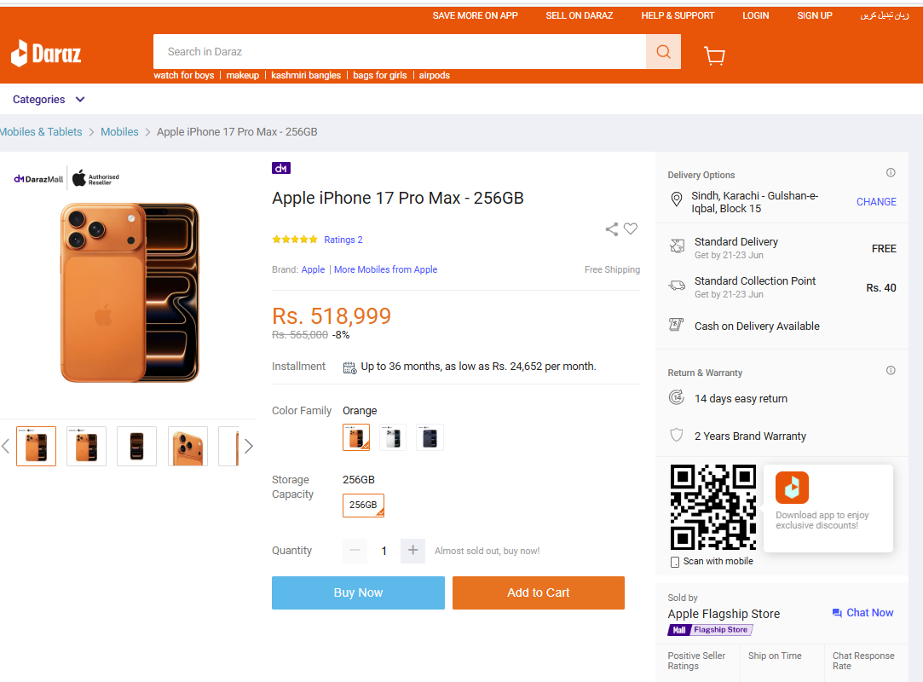The height and width of the screenshot is (682, 923).
Task: Increase quantity with plus button
Action: (412, 550)
